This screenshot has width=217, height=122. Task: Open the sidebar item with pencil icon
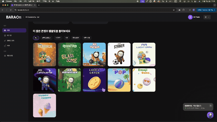point(14,41)
